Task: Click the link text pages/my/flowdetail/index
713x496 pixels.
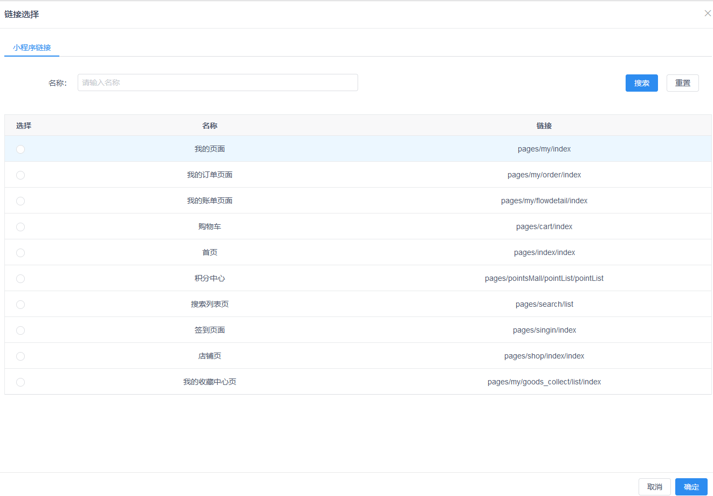Action: pos(544,201)
